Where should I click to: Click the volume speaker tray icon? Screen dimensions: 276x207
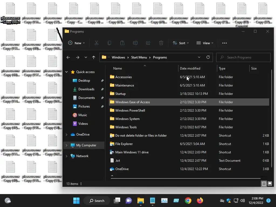tap(243, 201)
